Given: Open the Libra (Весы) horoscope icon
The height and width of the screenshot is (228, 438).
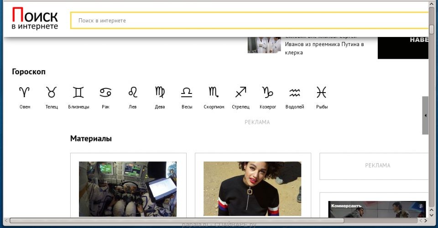Looking at the screenshot, I should [x=187, y=93].
